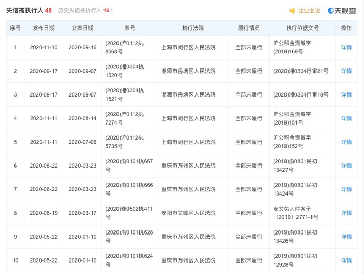Open 详情 for case (2020)渝0101执624号

click(x=346, y=260)
